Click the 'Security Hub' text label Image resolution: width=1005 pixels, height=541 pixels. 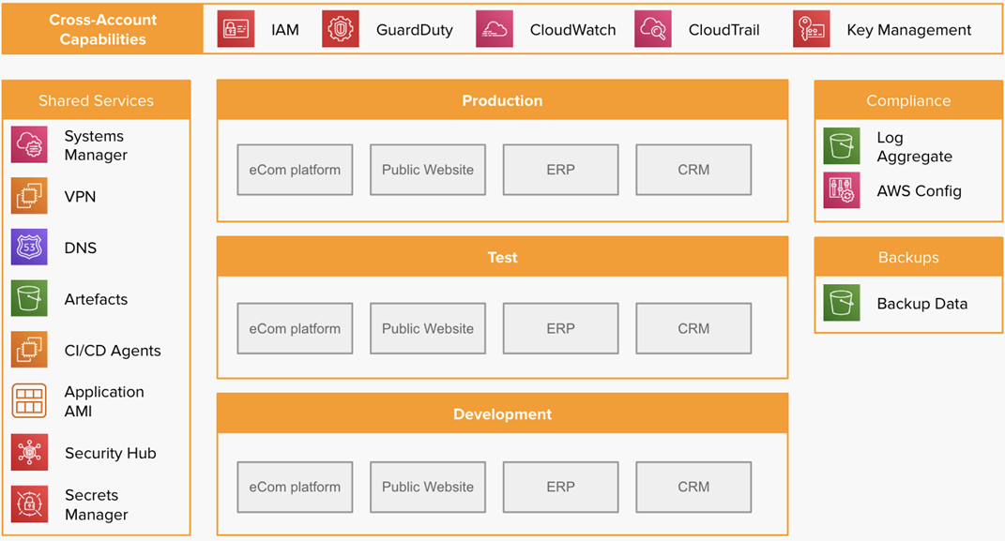point(111,453)
